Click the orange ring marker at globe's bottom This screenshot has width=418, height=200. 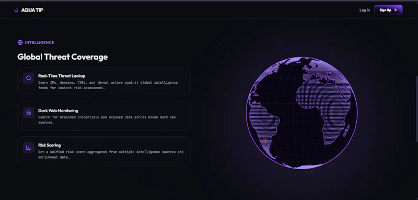coord(309,168)
